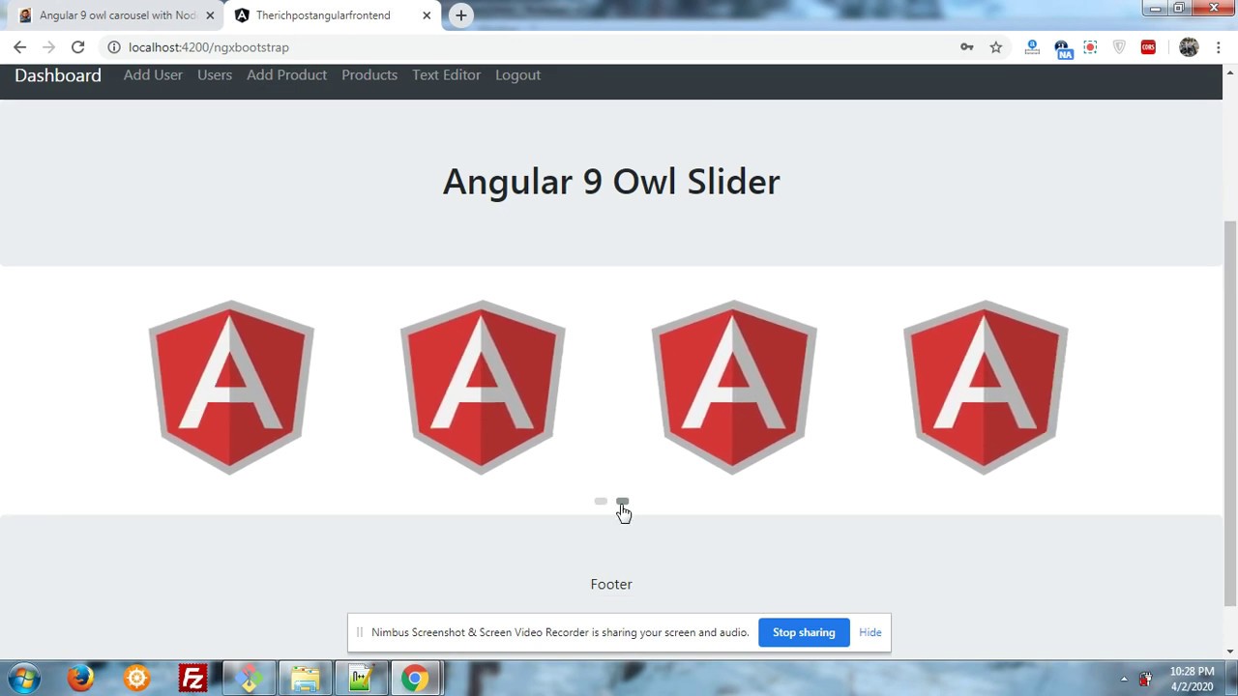The image size is (1238, 696).
Task: Close the Therichpostangularfrontend tab
Action: click(x=427, y=15)
